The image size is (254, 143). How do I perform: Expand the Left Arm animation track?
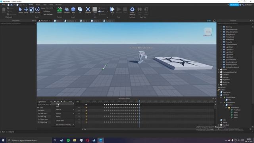[x=39, y=113]
